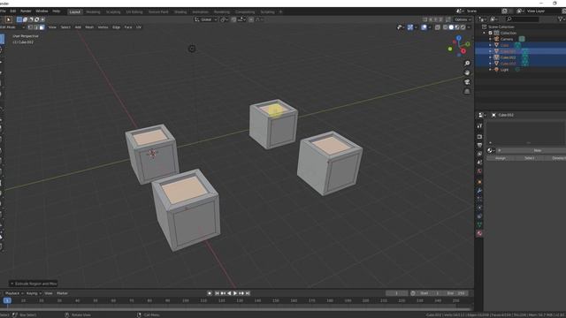Switch to the Layout workspace tab
566x318 pixels.
click(x=74, y=11)
